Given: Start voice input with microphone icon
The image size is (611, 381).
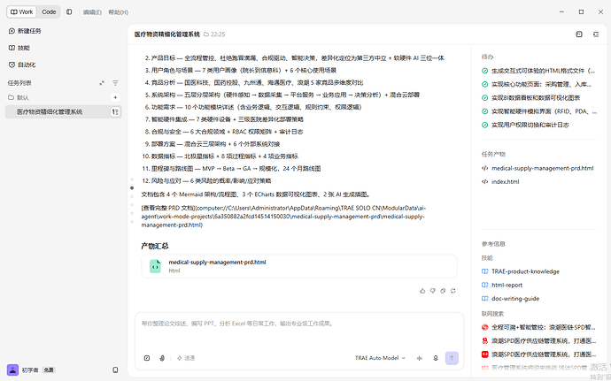Looking at the screenshot, I should [436, 358].
